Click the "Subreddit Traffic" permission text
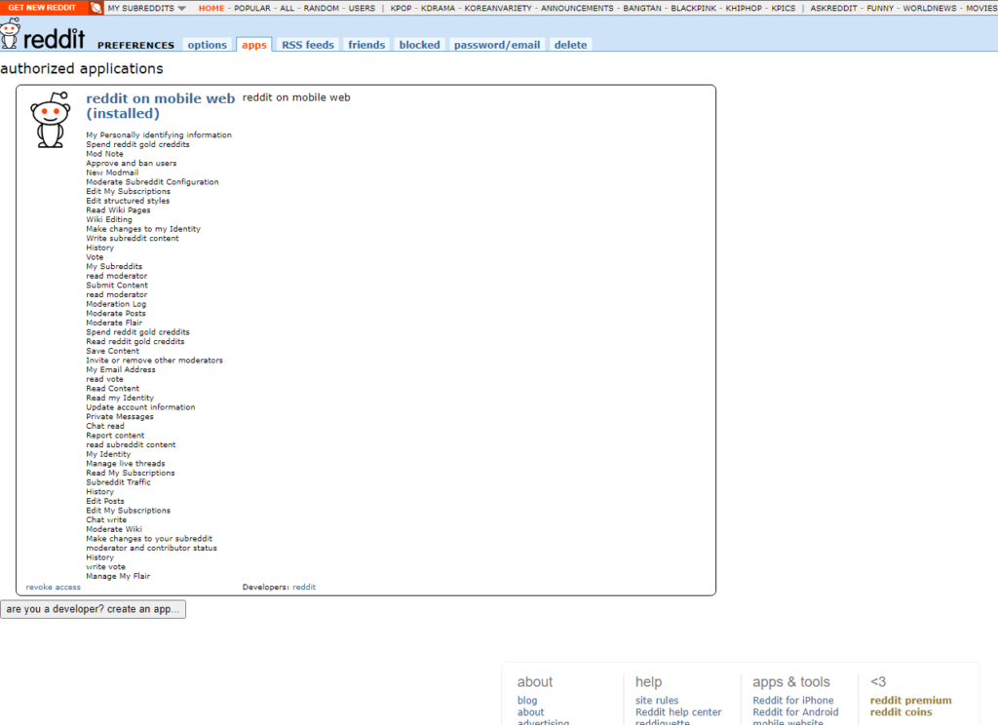Viewport: 998px width, 725px height. point(118,482)
